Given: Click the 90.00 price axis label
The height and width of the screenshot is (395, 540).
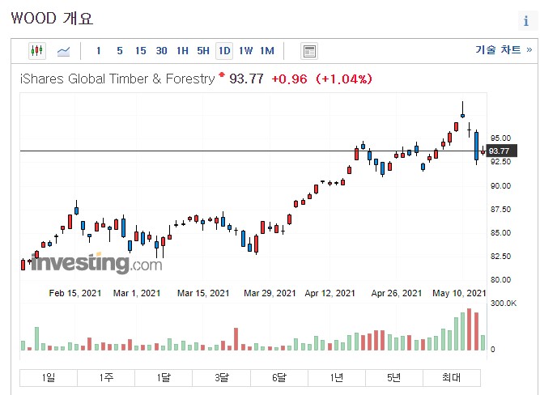Looking at the screenshot, I should pos(500,186).
